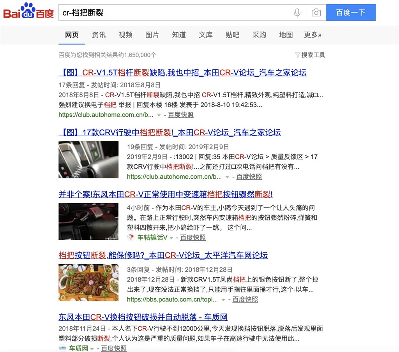Click the 车轱辘话V source avatar icon
The width and height of the screenshot is (399, 352).
tap(131, 237)
